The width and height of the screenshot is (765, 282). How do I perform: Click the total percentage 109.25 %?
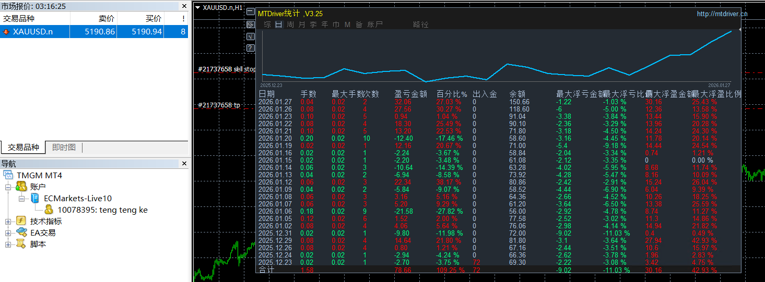(x=450, y=270)
